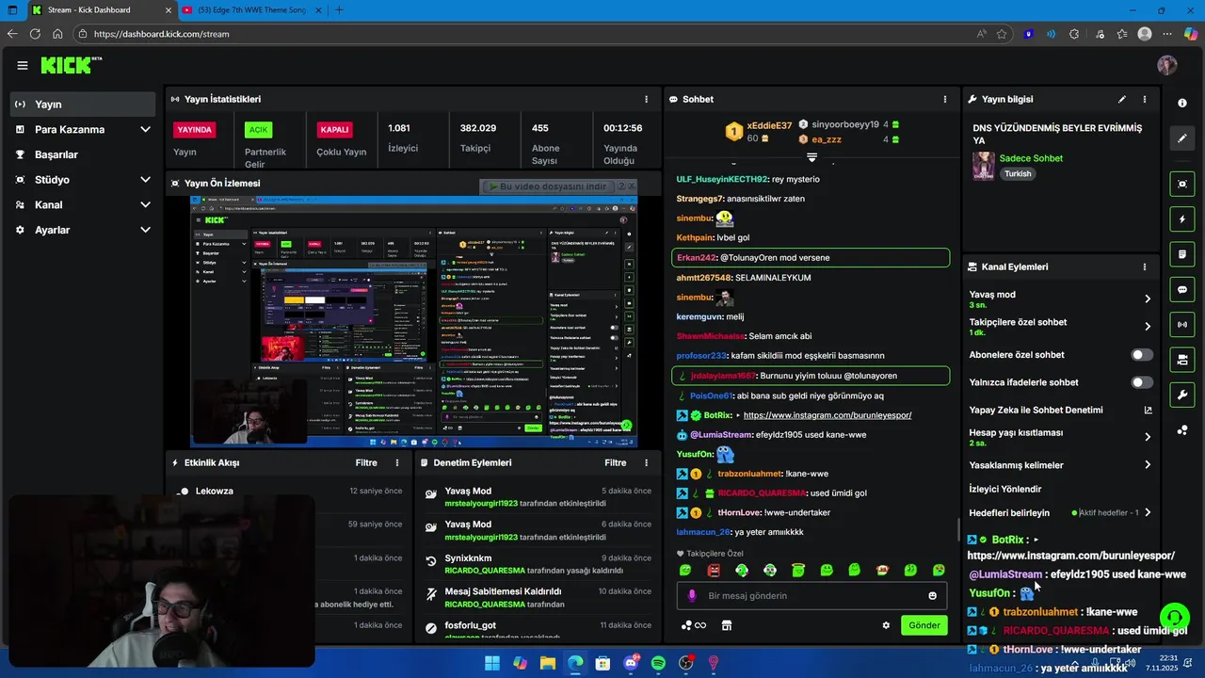Click the pencil edit icon in right sidebar
This screenshot has height=678, width=1205.
click(1182, 138)
